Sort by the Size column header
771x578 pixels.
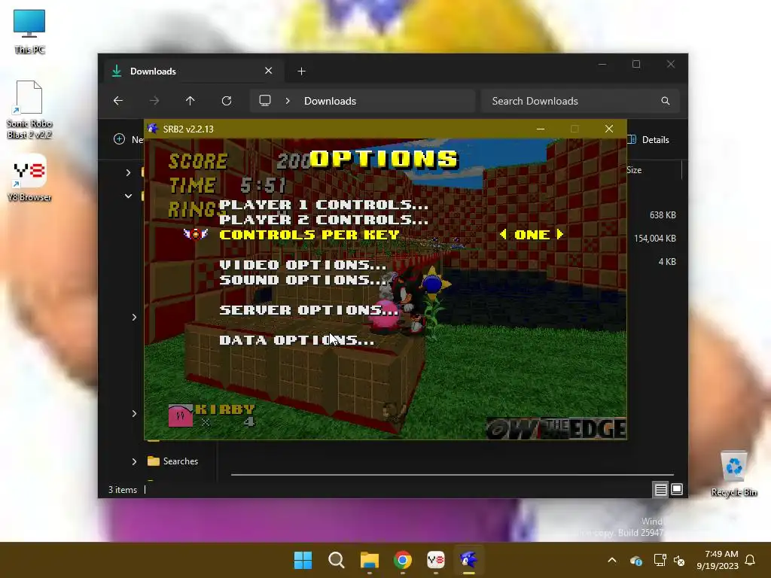pyautogui.click(x=634, y=170)
